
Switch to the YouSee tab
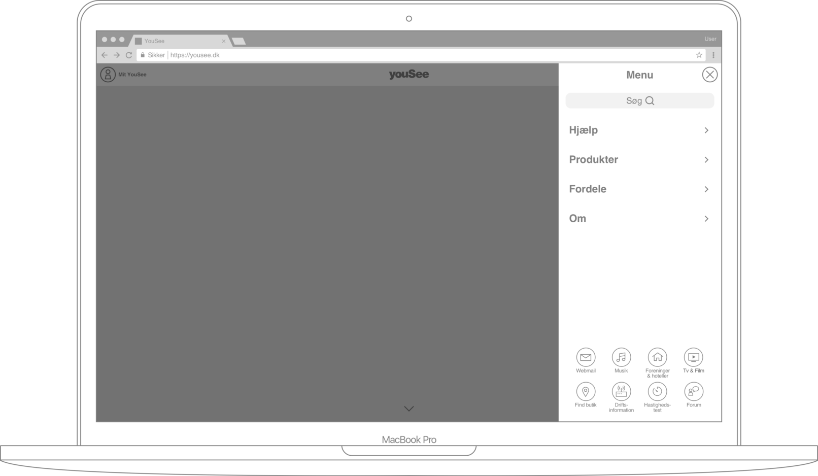tap(180, 41)
